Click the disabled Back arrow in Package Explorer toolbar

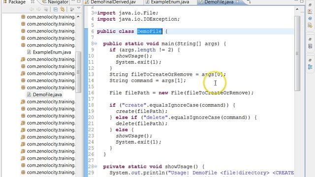31,9
